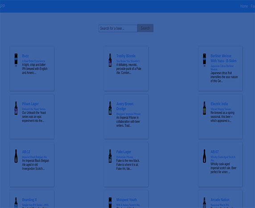Open the Arcade Nation title link

(220, 200)
